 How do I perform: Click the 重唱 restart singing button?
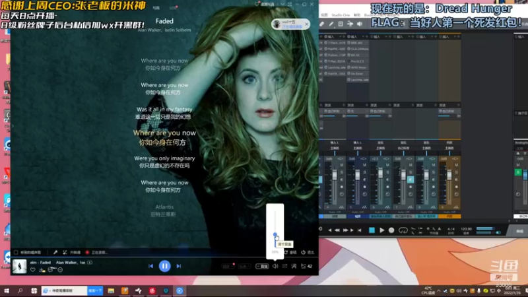[290, 252]
